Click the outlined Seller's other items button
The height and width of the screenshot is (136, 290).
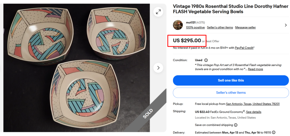point(231,93)
